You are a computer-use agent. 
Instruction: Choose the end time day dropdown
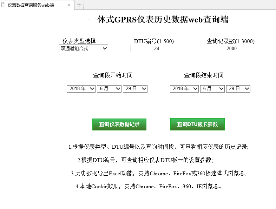[238, 89]
